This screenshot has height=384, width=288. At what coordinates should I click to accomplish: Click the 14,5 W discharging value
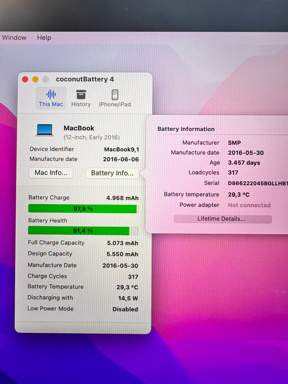128,298
